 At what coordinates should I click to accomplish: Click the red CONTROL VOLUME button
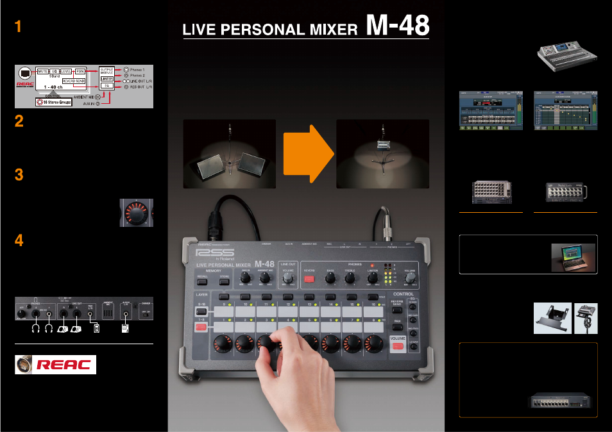397,346
